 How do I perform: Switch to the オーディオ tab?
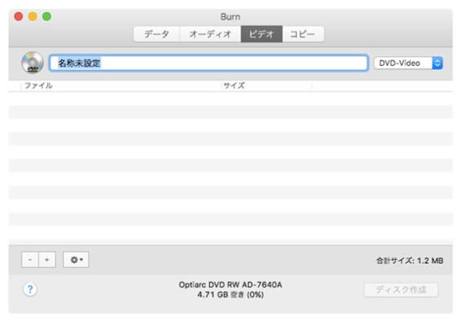(x=210, y=34)
